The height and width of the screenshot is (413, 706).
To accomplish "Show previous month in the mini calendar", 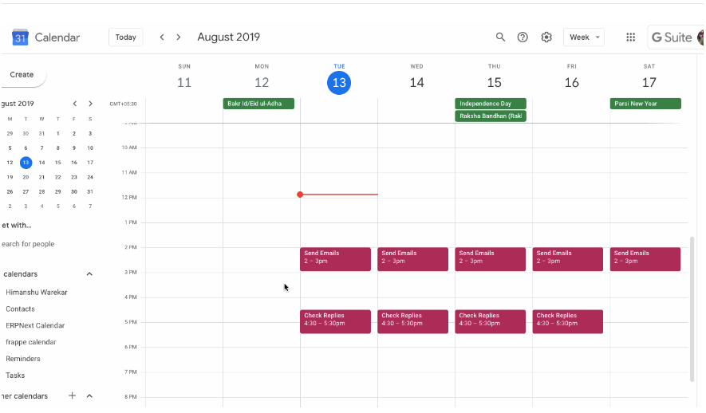I will (75, 104).
